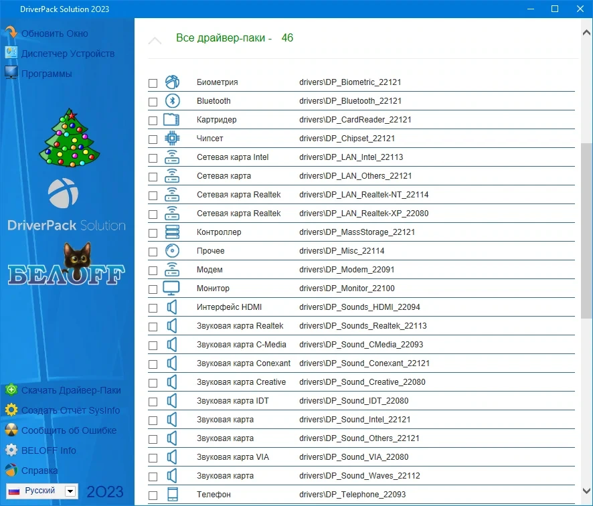Screen dimensions: 593x506
Task: Check the Сетевая карта Intel box
Action: (153, 158)
